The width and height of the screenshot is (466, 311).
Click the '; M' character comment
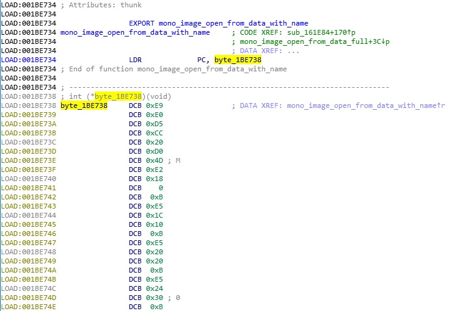click(174, 160)
